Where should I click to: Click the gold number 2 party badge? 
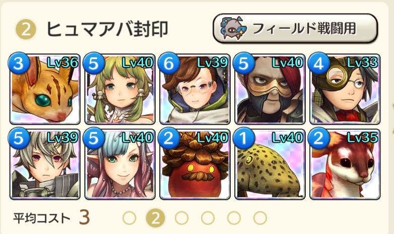coord(26,30)
